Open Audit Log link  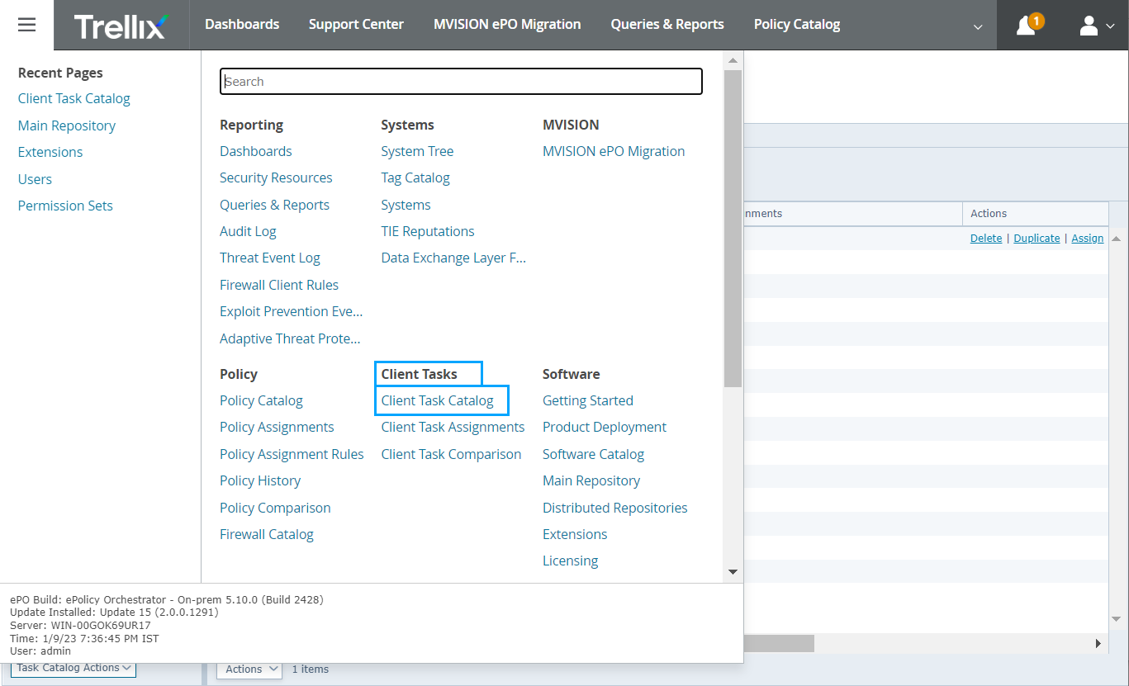click(248, 231)
